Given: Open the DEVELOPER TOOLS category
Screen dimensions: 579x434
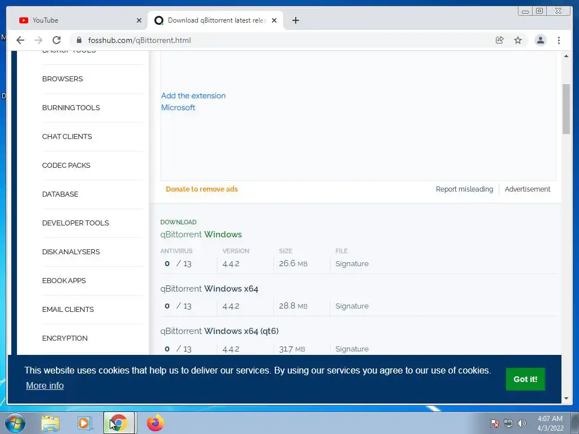Looking at the screenshot, I should coord(75,223).
